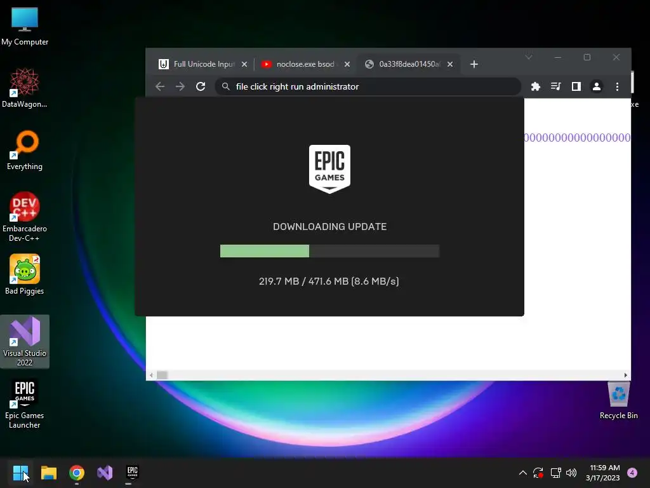The height and width of the screenshot is (488, 650).
Task: Open Chrome tab search dropdown arrow
Action: tap(529, 57)
